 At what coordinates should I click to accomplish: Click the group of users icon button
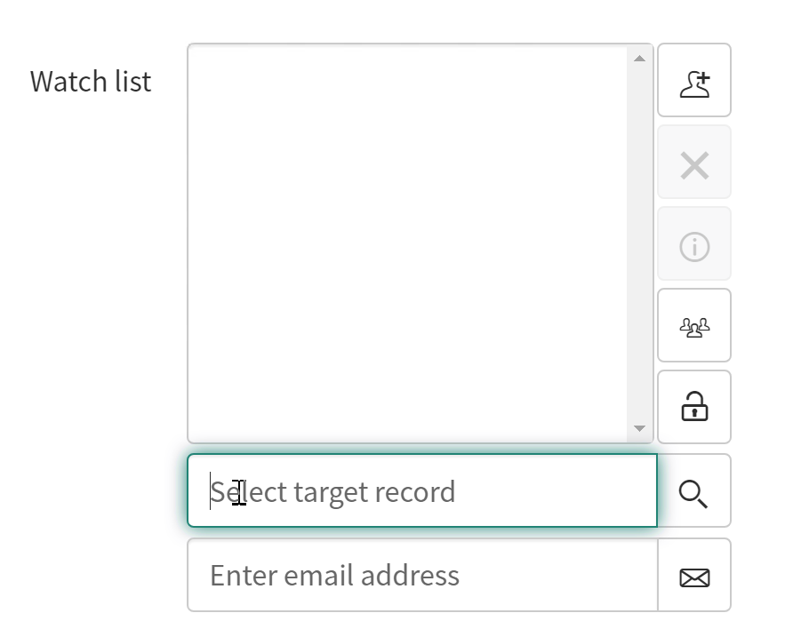click(693, 326)
